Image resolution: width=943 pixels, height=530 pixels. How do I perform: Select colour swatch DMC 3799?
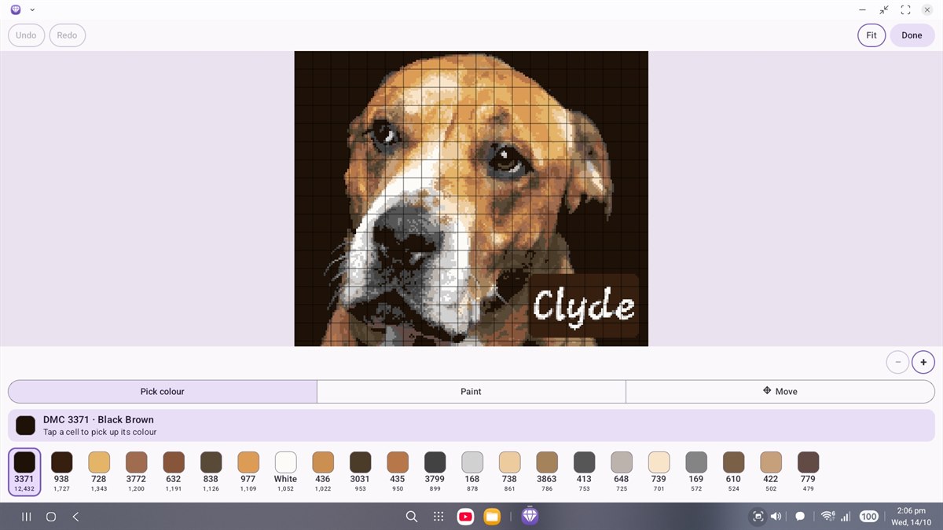[x=435, y=472]
